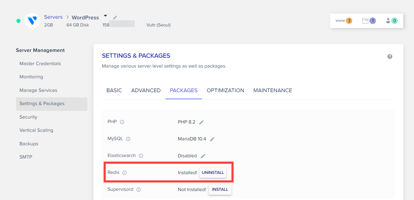
Task: Open Backups from Server Management sidebar
Action: (x=29, y=143)
